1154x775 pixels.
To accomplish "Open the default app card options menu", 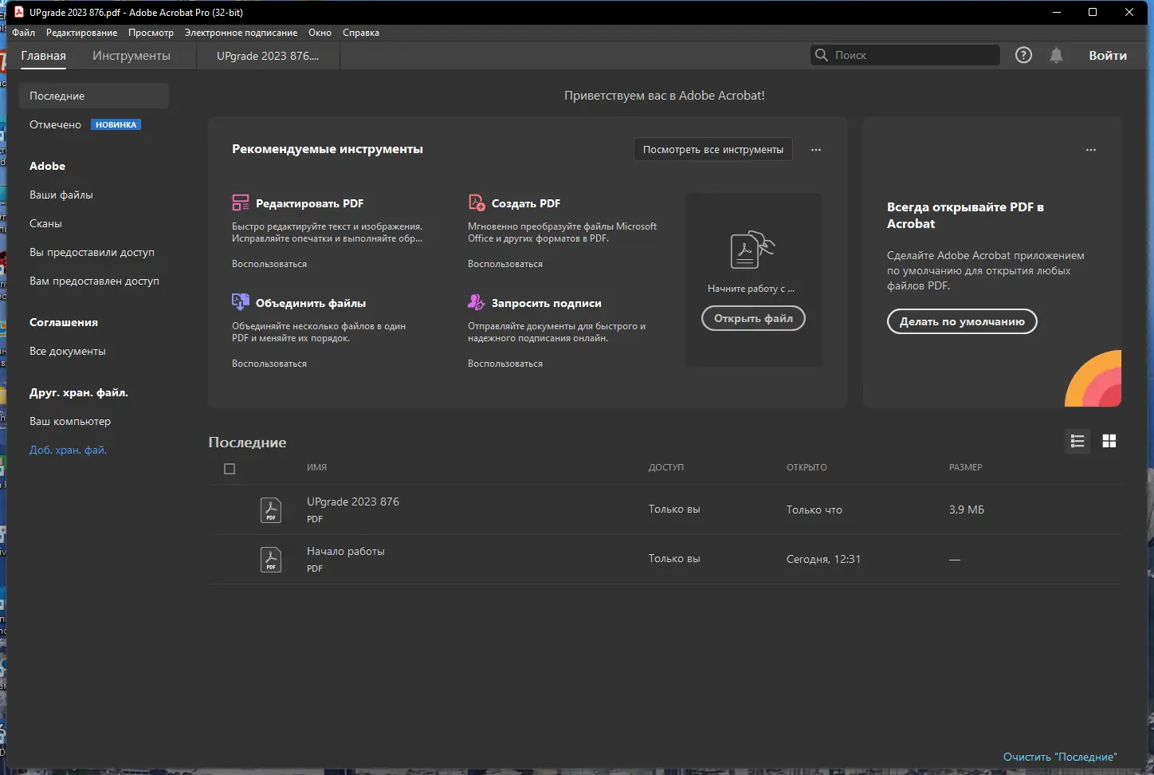I will [x=1091, y=150].
